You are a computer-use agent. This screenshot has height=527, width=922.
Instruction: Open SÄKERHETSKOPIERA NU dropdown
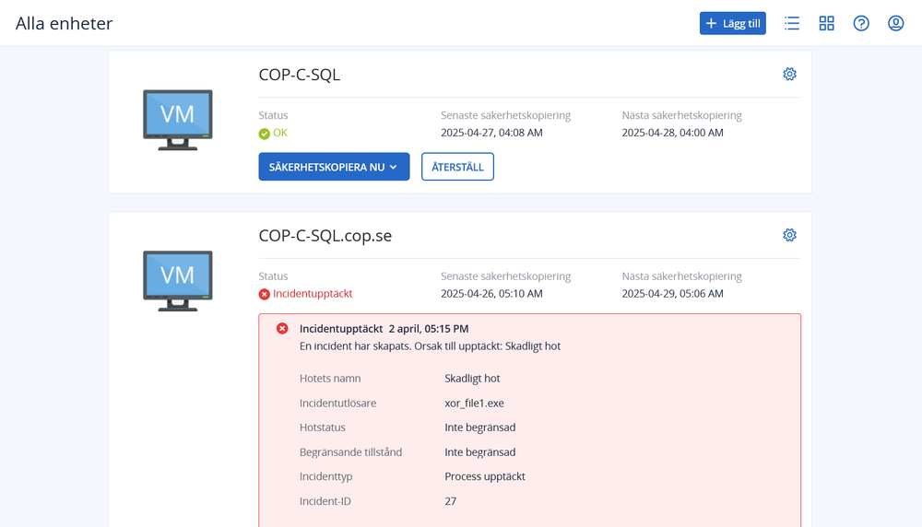334,167
